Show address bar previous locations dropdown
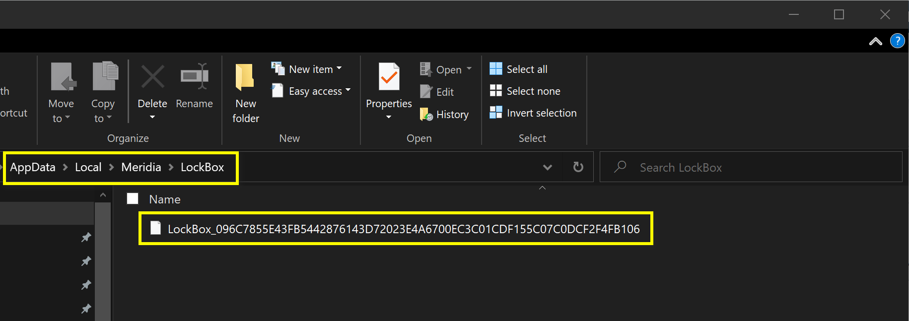 pos(547,167)
